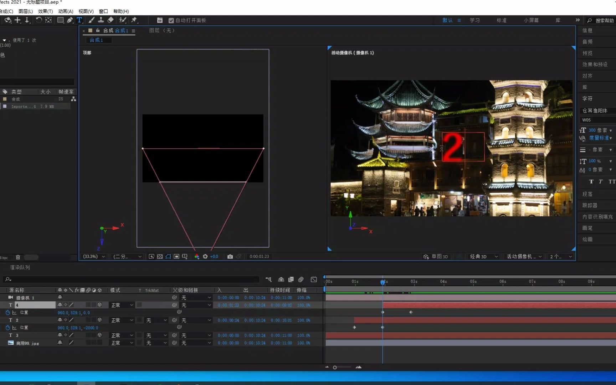Switch to the 学习 workspace tab
Screen dimensions: 616x385
(474, 20)
